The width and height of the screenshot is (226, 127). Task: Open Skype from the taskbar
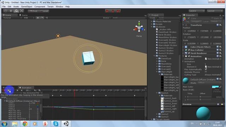click(x=56, y=124)
